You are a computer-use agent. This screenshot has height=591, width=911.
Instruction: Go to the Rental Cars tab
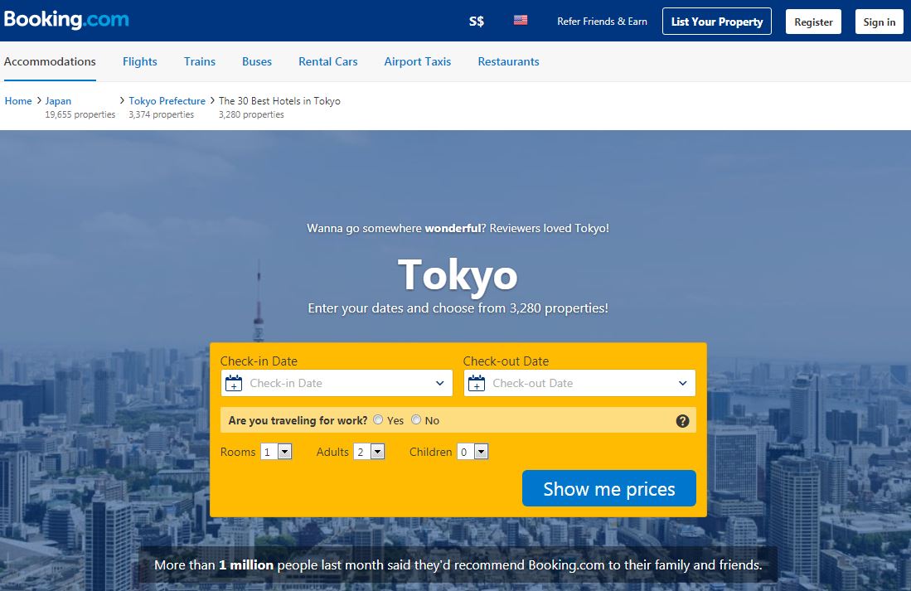(328, 61)
